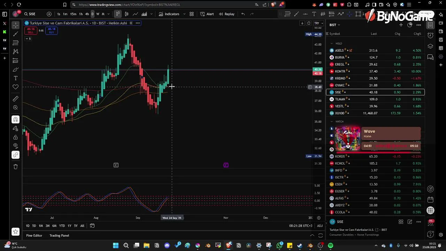Toggle stay in drawing mode
Image resolution: width=446 pixels, height=251 pixels.
click(15, 128)
